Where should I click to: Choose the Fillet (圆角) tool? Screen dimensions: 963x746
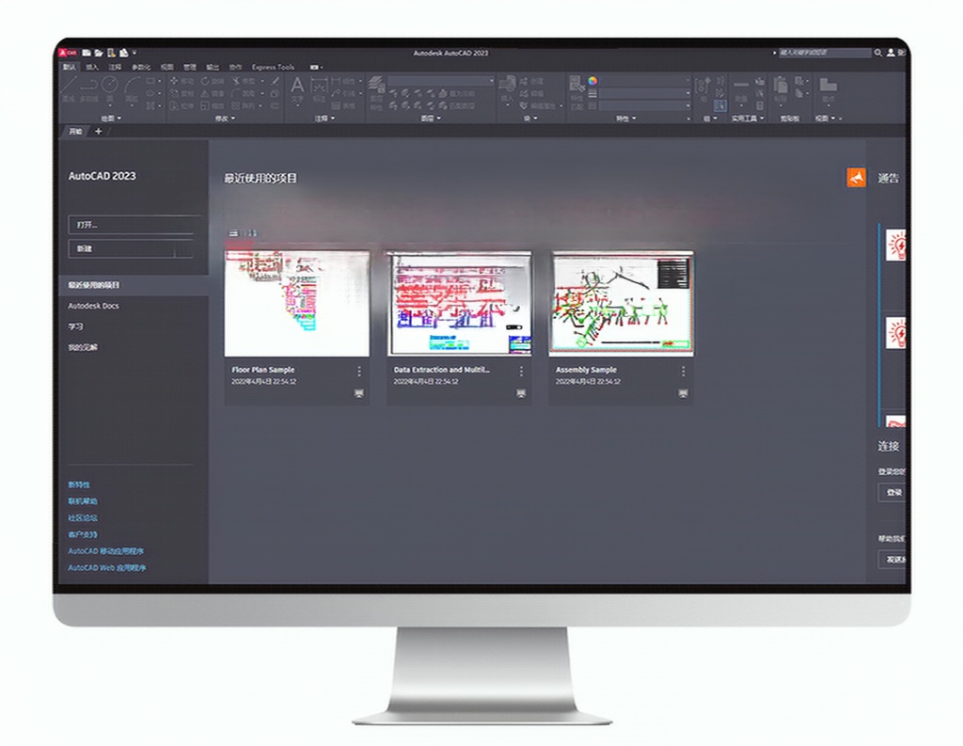[x=244, y=93]
